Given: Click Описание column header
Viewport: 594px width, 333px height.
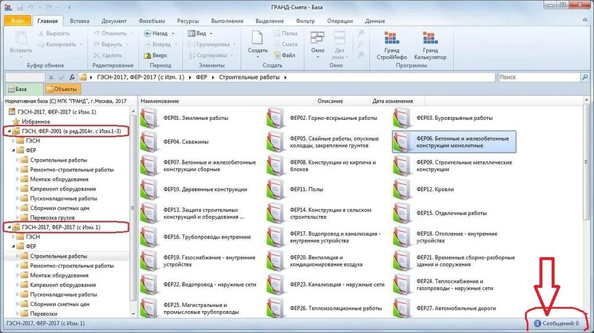Looking at the screenshot, I should point(342,101).
